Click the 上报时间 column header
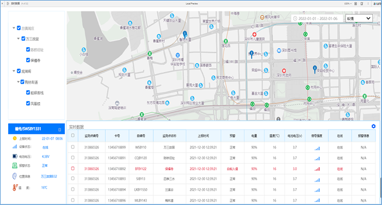The height and width of the screenshot is (205, 382). (x=203, y=136)
